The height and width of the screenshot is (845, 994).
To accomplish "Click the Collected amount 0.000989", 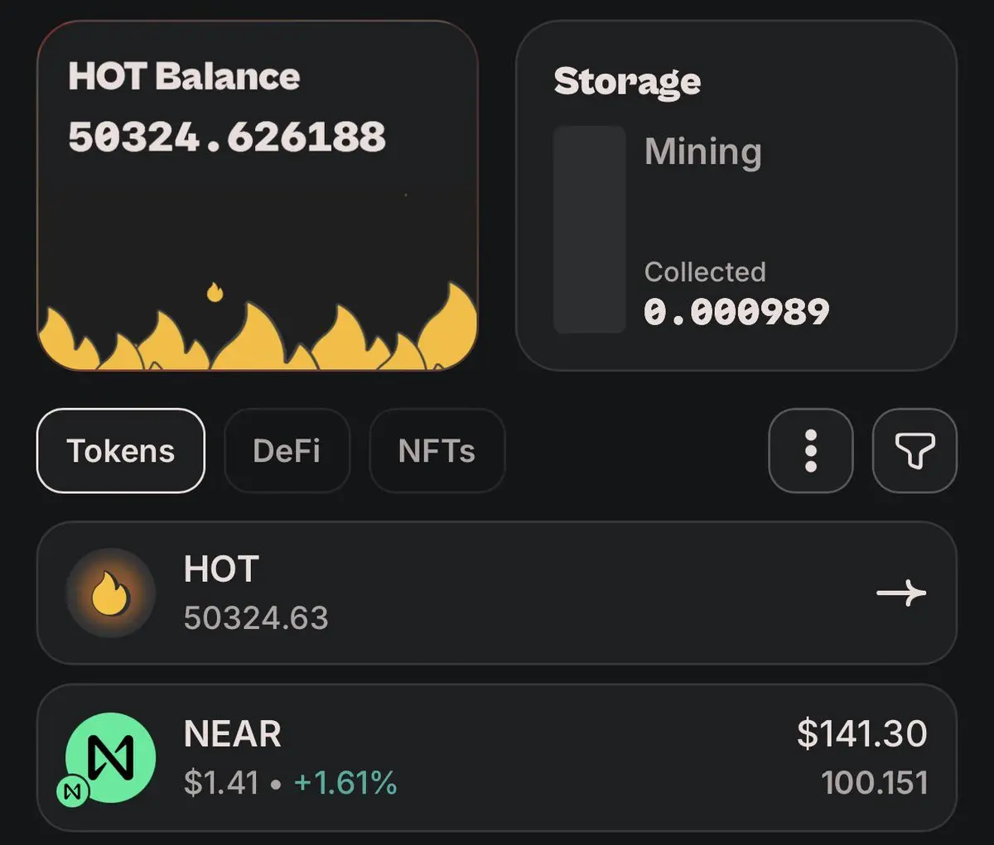I will tap(736, 312).
